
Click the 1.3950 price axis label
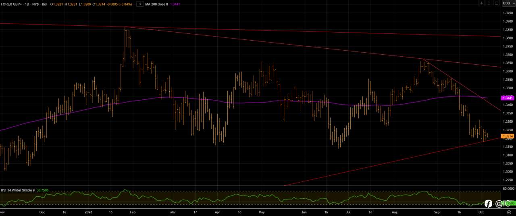coord(508,13)
